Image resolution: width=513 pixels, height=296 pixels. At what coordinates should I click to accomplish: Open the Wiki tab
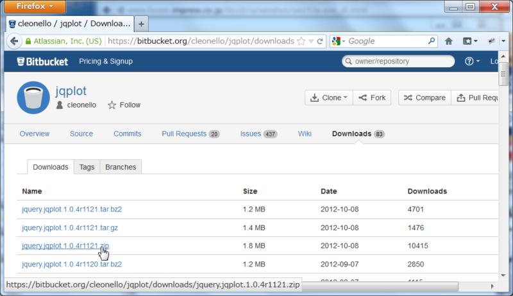point(305,134)
